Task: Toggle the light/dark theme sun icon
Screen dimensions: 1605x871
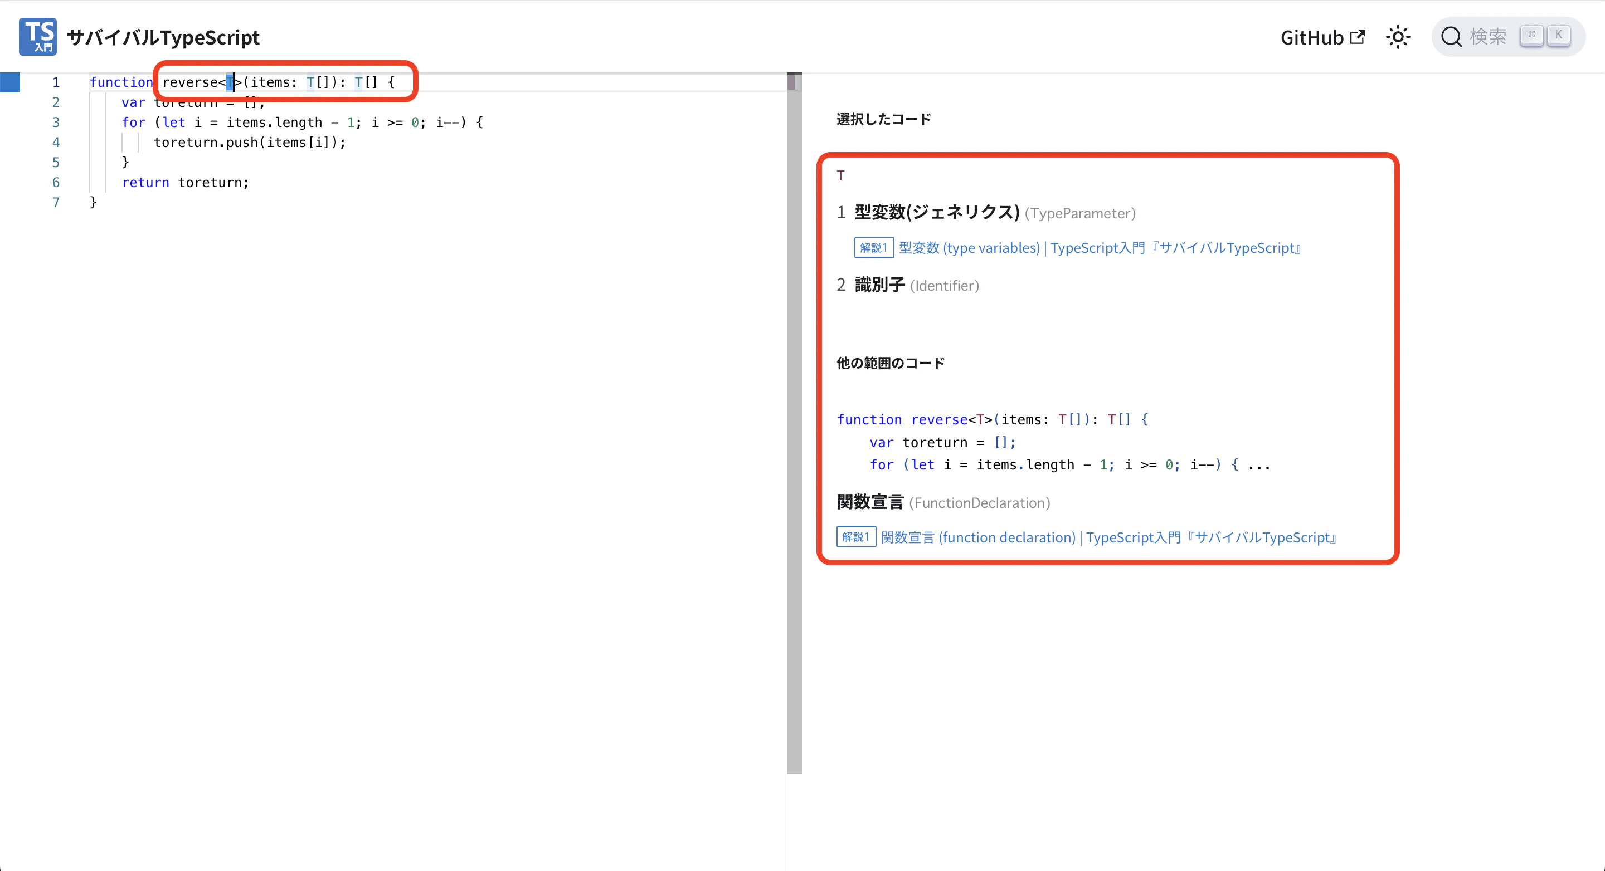Action: tap(1398, 37)
